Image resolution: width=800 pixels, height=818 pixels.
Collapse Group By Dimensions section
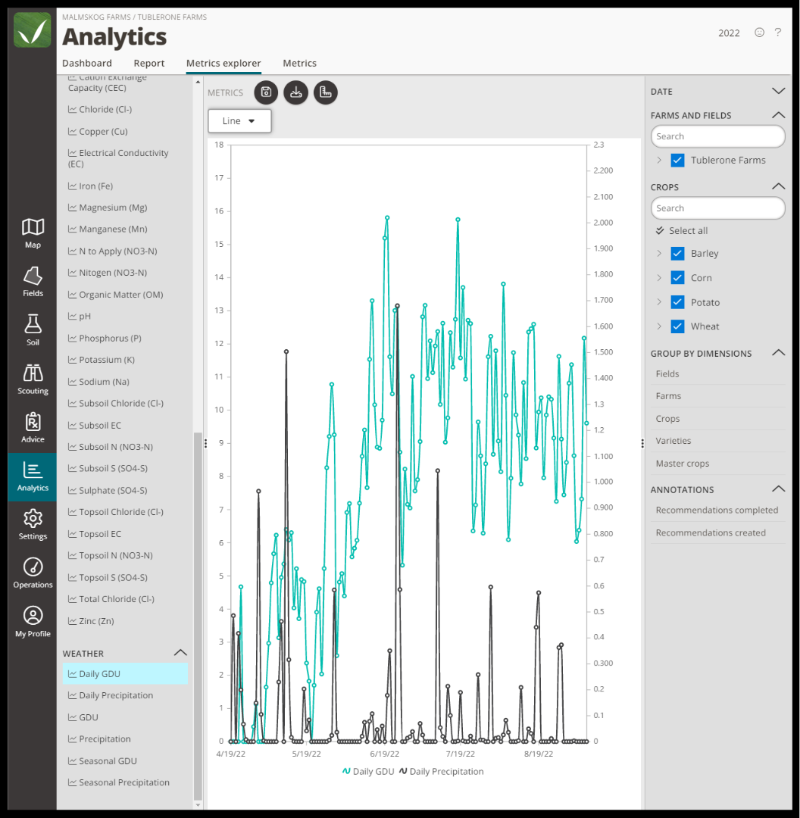point(778,353)
